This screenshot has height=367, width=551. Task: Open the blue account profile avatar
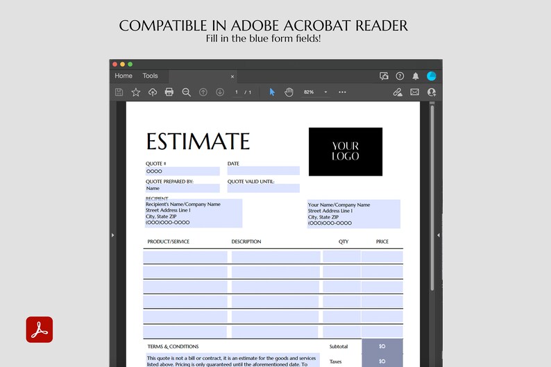pos(431,76)
